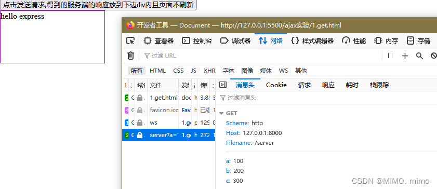Image resolution: width=437 pixels, height=189 pixels.
Task: Sort by the 域名 column header
Action: [141, 85]
